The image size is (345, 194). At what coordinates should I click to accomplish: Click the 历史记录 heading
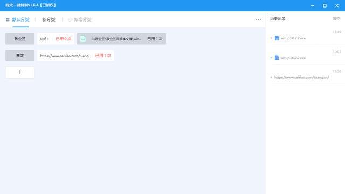click(278, 19)
